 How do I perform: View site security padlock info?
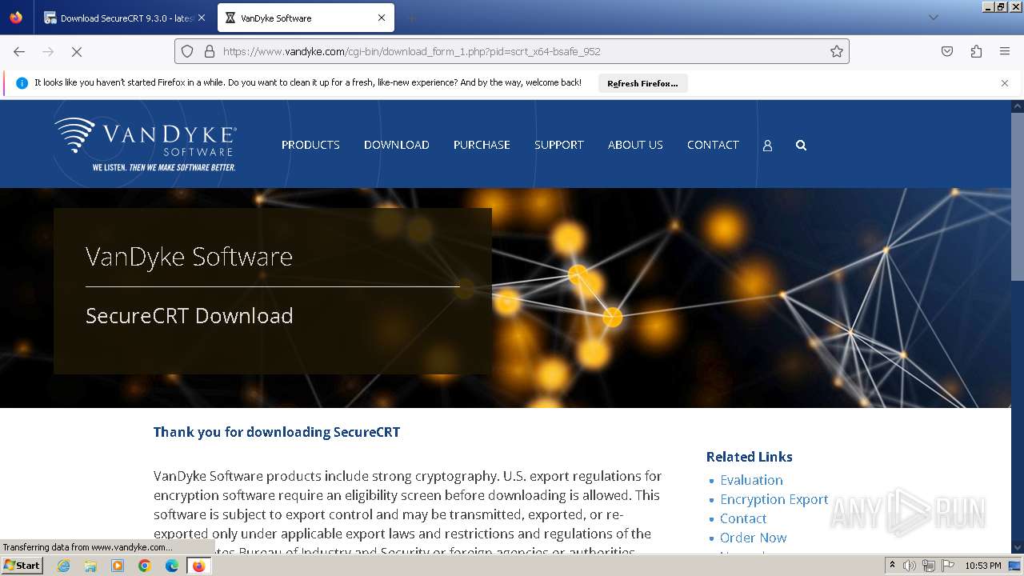pos(210,51)
